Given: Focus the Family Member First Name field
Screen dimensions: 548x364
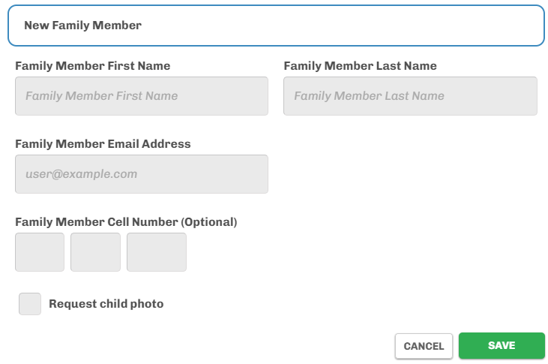Looking at the screenshot, I should 142,96.
